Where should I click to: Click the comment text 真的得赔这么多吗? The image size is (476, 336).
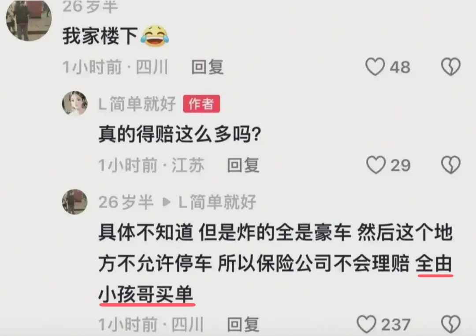click(x=180, y=134)
